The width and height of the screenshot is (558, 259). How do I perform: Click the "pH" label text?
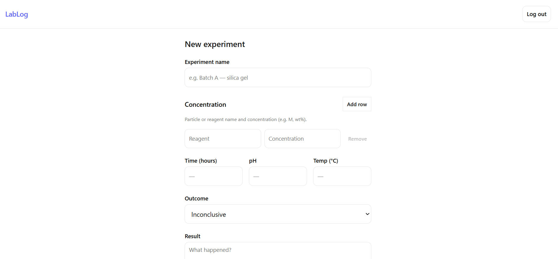tap(252, 161)
